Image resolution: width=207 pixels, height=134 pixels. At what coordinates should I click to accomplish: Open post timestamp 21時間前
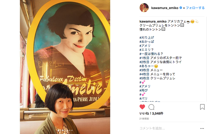(144, 119)
